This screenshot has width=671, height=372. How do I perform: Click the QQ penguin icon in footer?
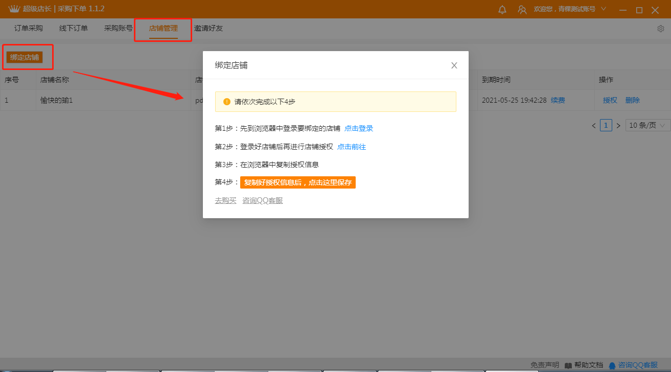[612, 365]
